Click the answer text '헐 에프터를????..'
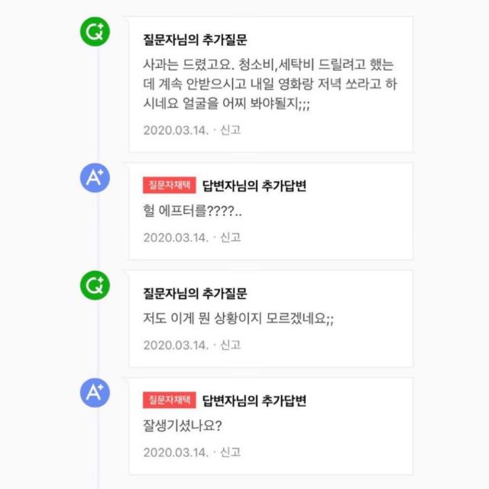 [x=193, y=211]
